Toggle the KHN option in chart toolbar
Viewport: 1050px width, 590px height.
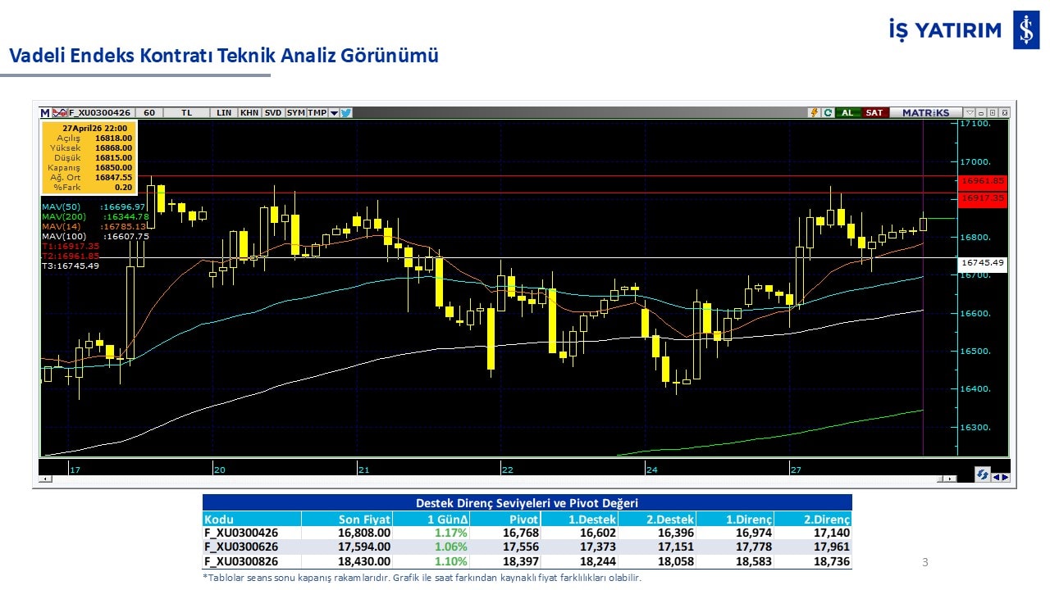click(249, 113)
